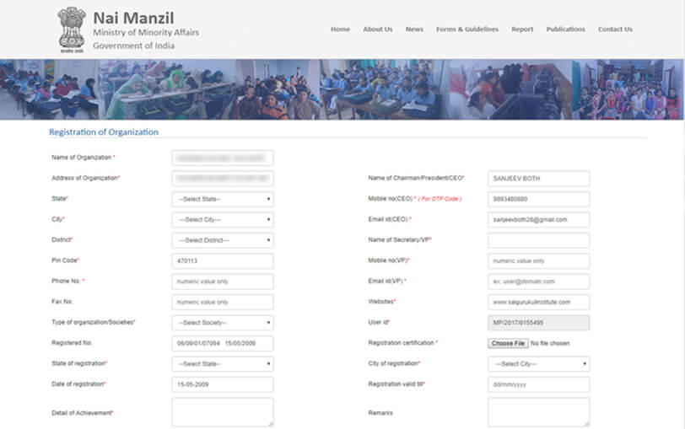
Task: Focus the Name of Organization field
Action: pos(223,158)
